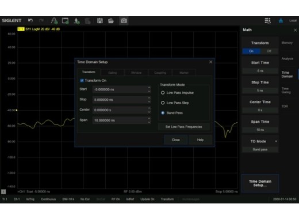Click the network status icon
The height and width of the screenshot is (219, 299).
pyautogui.click(x=281, y=21)
